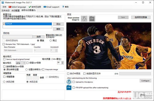Screen dimensions: 154x101
Task: Select the 源分辨率设置 radio button
Action: 4,70
